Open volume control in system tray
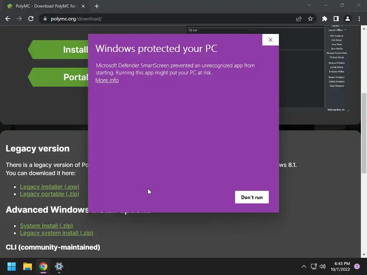This screenshot has height=275, width=367. pos(323,266)
